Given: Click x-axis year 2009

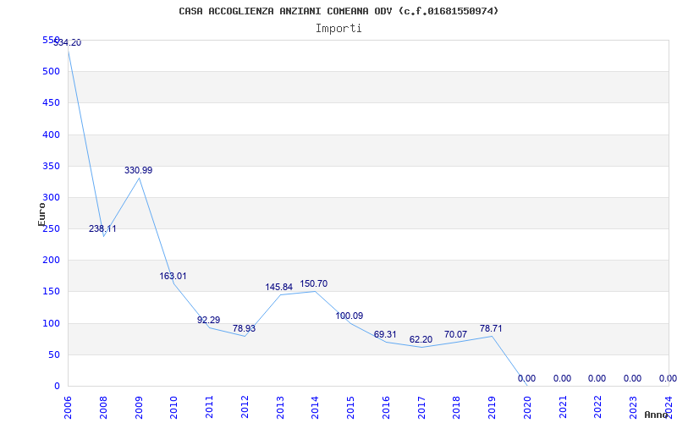Looking at the screenshot, I should (139, 409).
